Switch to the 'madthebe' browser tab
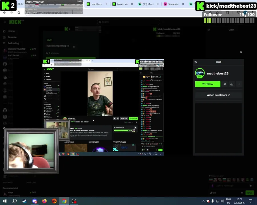Viewport: 257px width, 205px height. (x=97, y=4)
